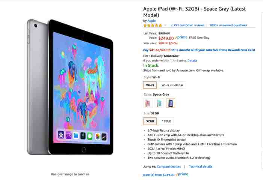Select the pink iPad color swatch
263x181 pixels.
[x=148, y=103]
